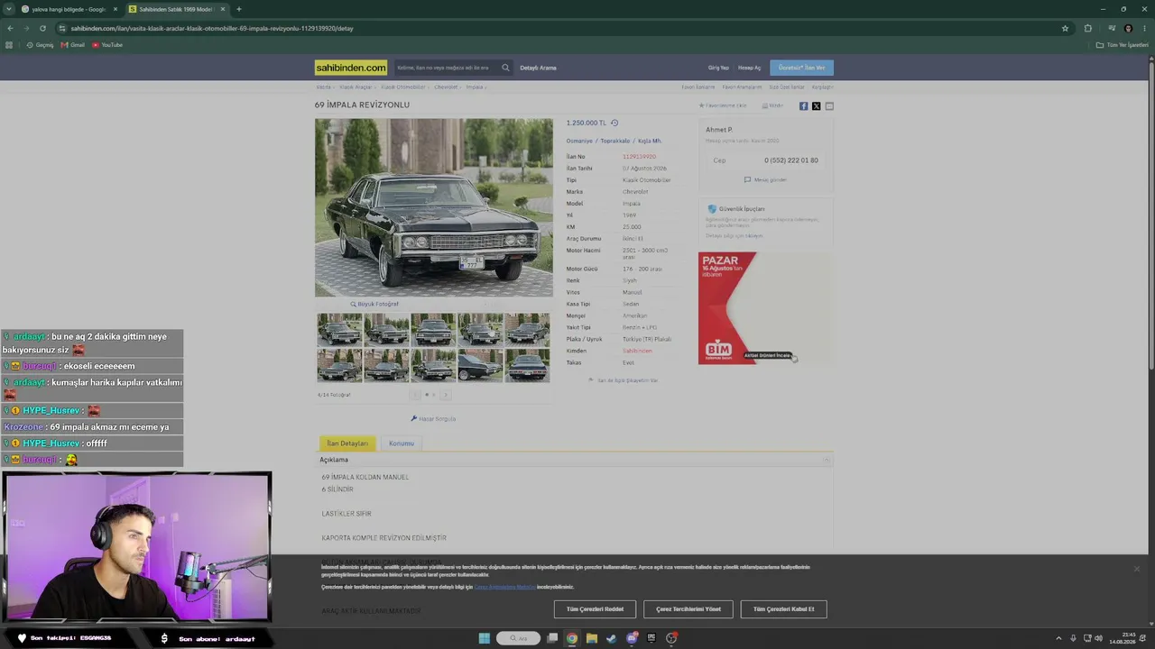Screen dimensions: 1155x649
Task: Click Giriş Yap link
Action: click(x=718, y=68)
